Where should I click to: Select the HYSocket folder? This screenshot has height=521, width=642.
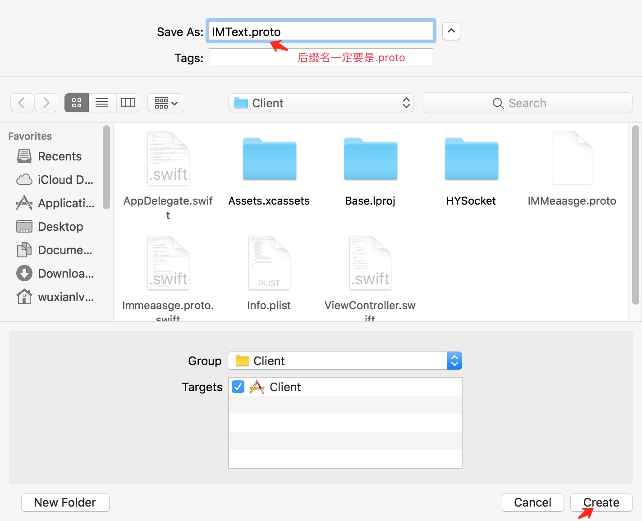pyautogui.click(x=471, y=159)
